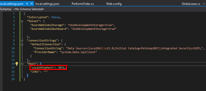
Task: Collapse the "Host" block on line 14
Action: tap(22, 64)
